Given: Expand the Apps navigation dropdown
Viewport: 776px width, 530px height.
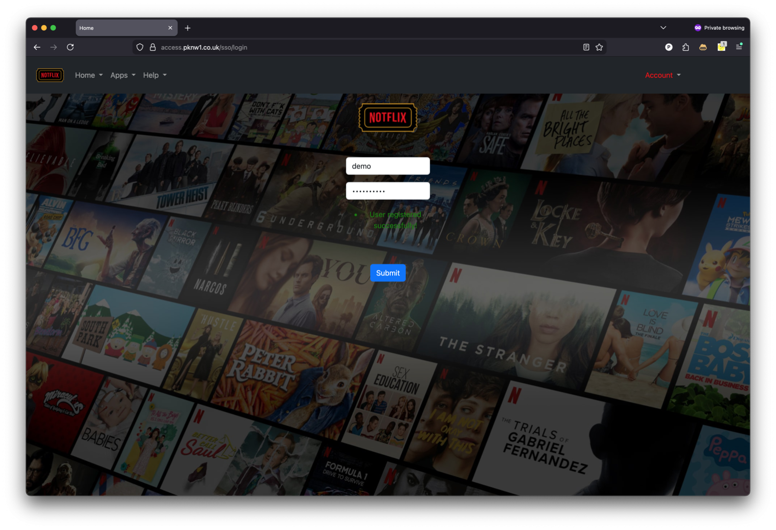Looking at the screenshot, I should 123,75.
